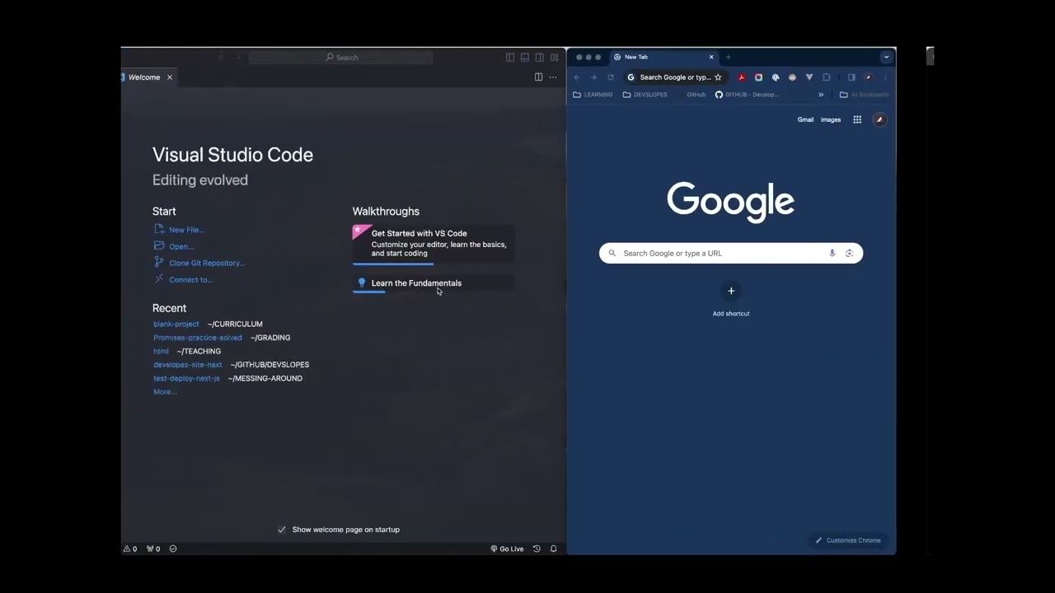The width and height of the screenshot is (1055, 593).
Task: Toggle VS Code primary sidebar layout icon
Action: [x=510, y=58]
